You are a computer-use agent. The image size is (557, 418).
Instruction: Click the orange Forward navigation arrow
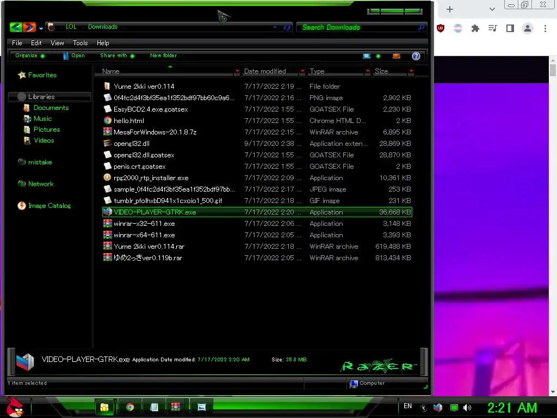[x=29, y=27]
